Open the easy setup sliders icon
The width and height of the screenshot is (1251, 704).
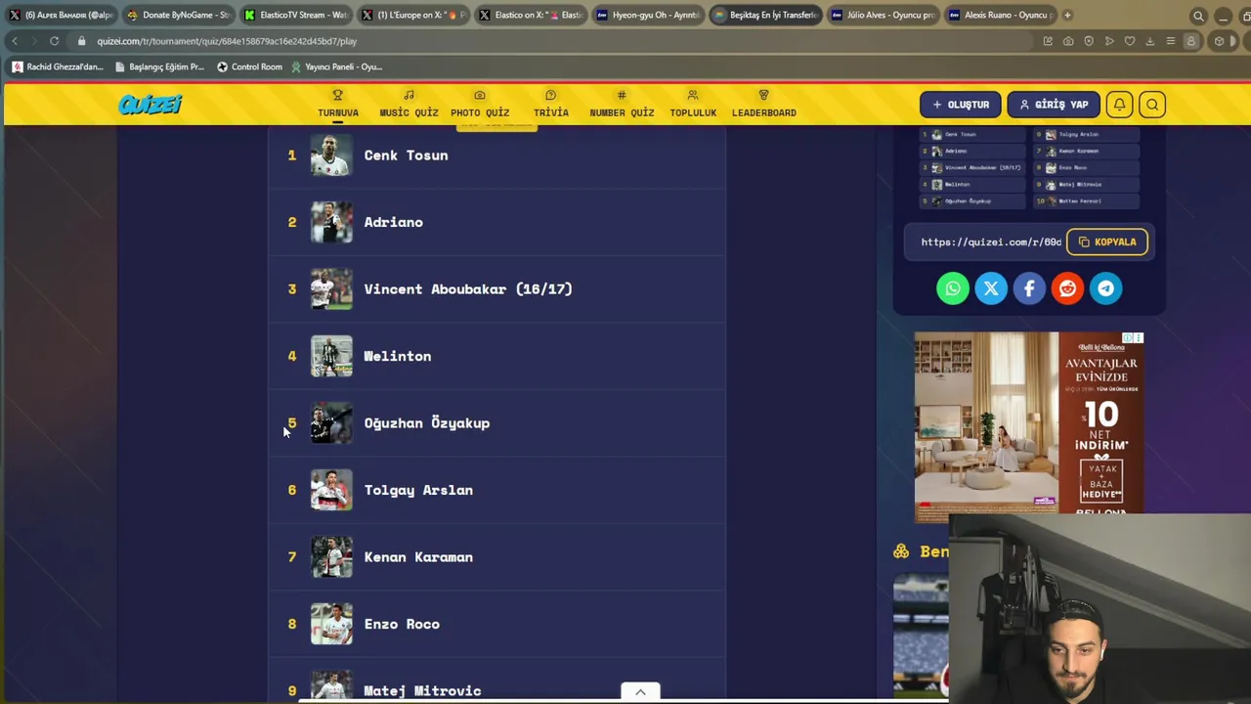1170,41
